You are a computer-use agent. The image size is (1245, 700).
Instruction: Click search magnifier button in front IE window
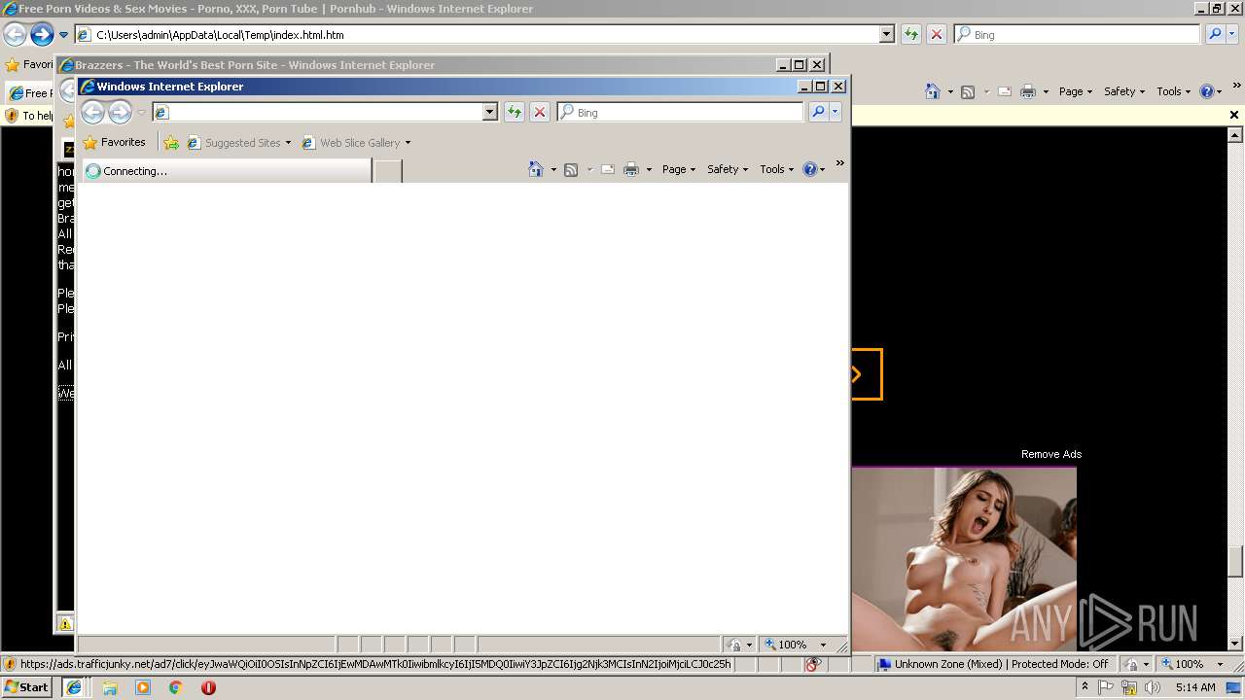pos(818,113)
